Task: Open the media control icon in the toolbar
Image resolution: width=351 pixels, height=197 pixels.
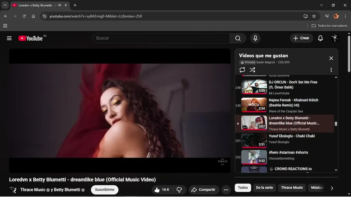Action: (x=327, y=16)
